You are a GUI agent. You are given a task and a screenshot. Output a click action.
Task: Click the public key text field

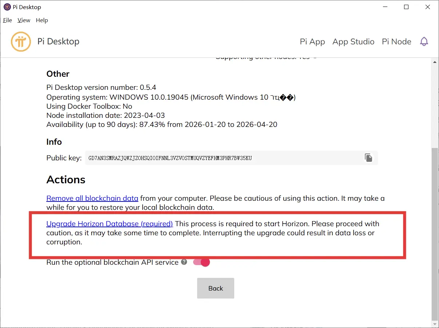click(231, 158)
